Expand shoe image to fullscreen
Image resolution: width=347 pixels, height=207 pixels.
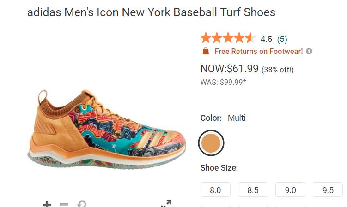(x=166, y=204)
